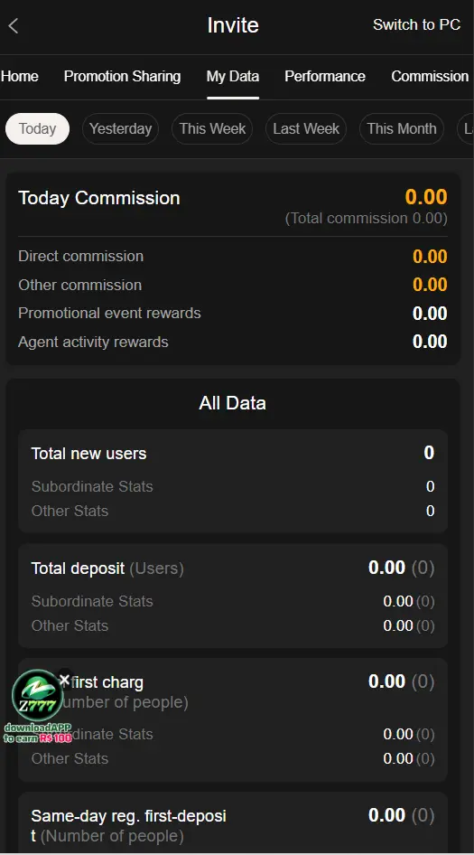Filter data by This Month
Screen dimensions: 474x855
tap(402, 128)
